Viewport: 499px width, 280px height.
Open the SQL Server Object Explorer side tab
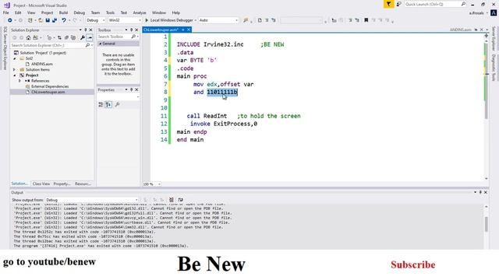click(x=5, y=48)
